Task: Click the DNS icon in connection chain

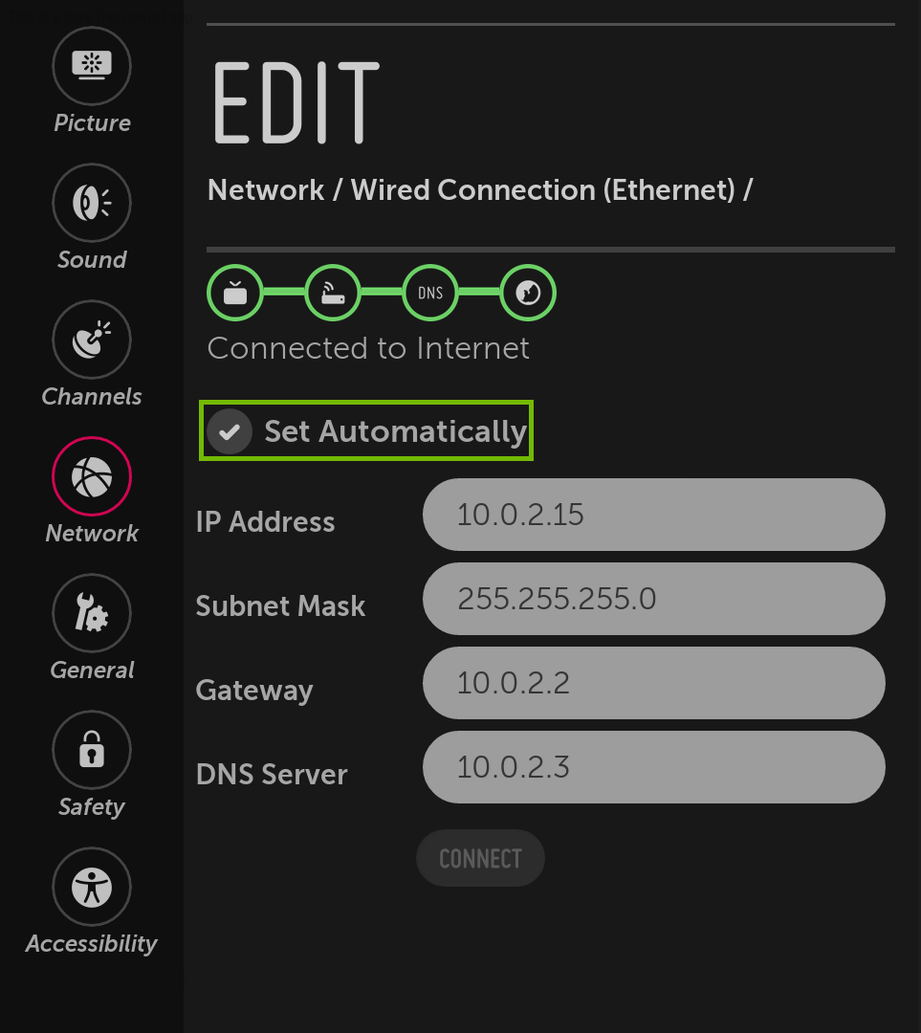Action: point(429,293)
